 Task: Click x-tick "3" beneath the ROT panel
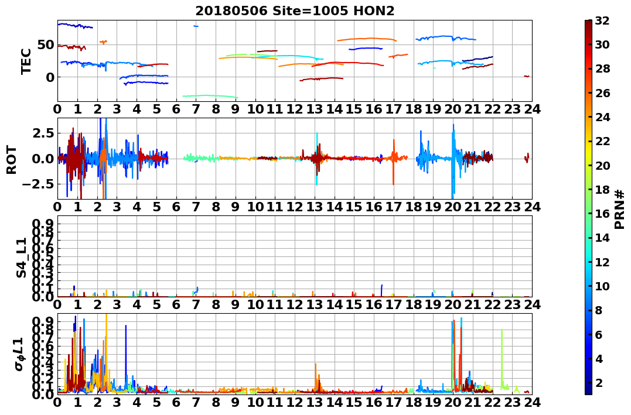tap(117, 207)
